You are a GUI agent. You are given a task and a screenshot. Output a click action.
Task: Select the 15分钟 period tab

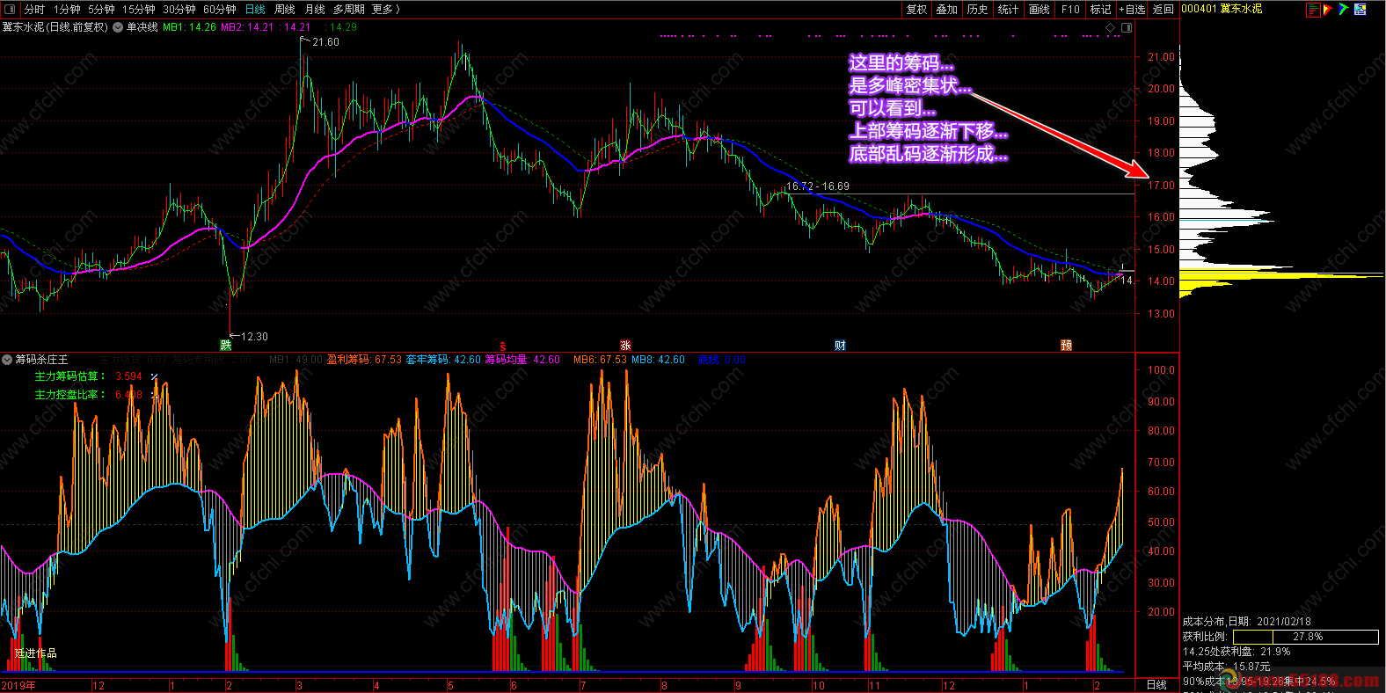click(138, 10)
